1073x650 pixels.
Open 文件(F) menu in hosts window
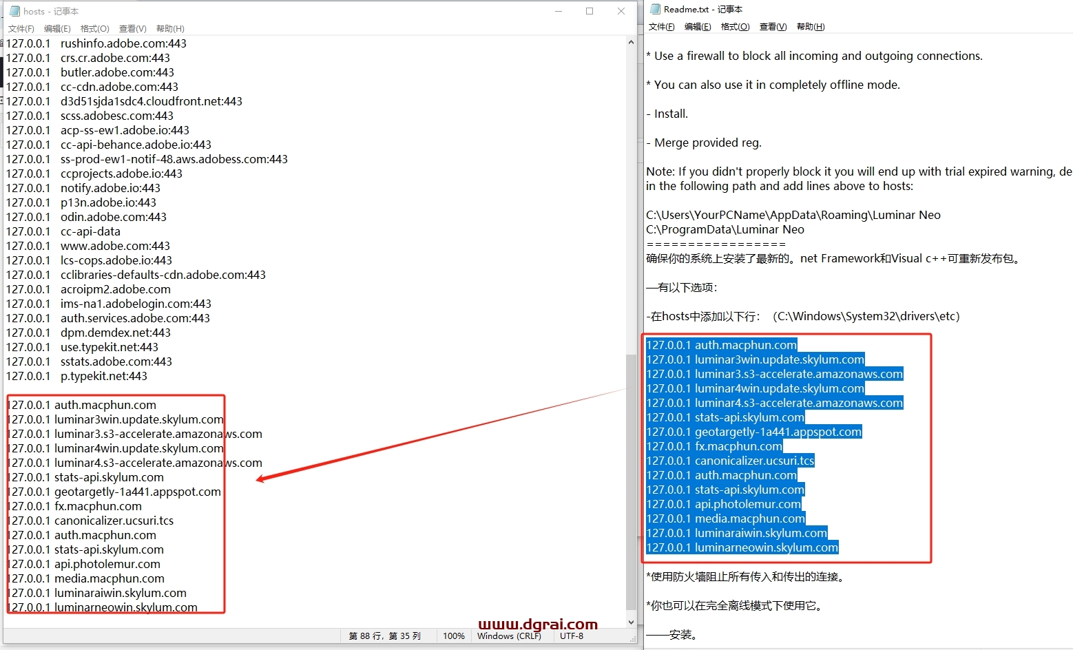[21, 28]
